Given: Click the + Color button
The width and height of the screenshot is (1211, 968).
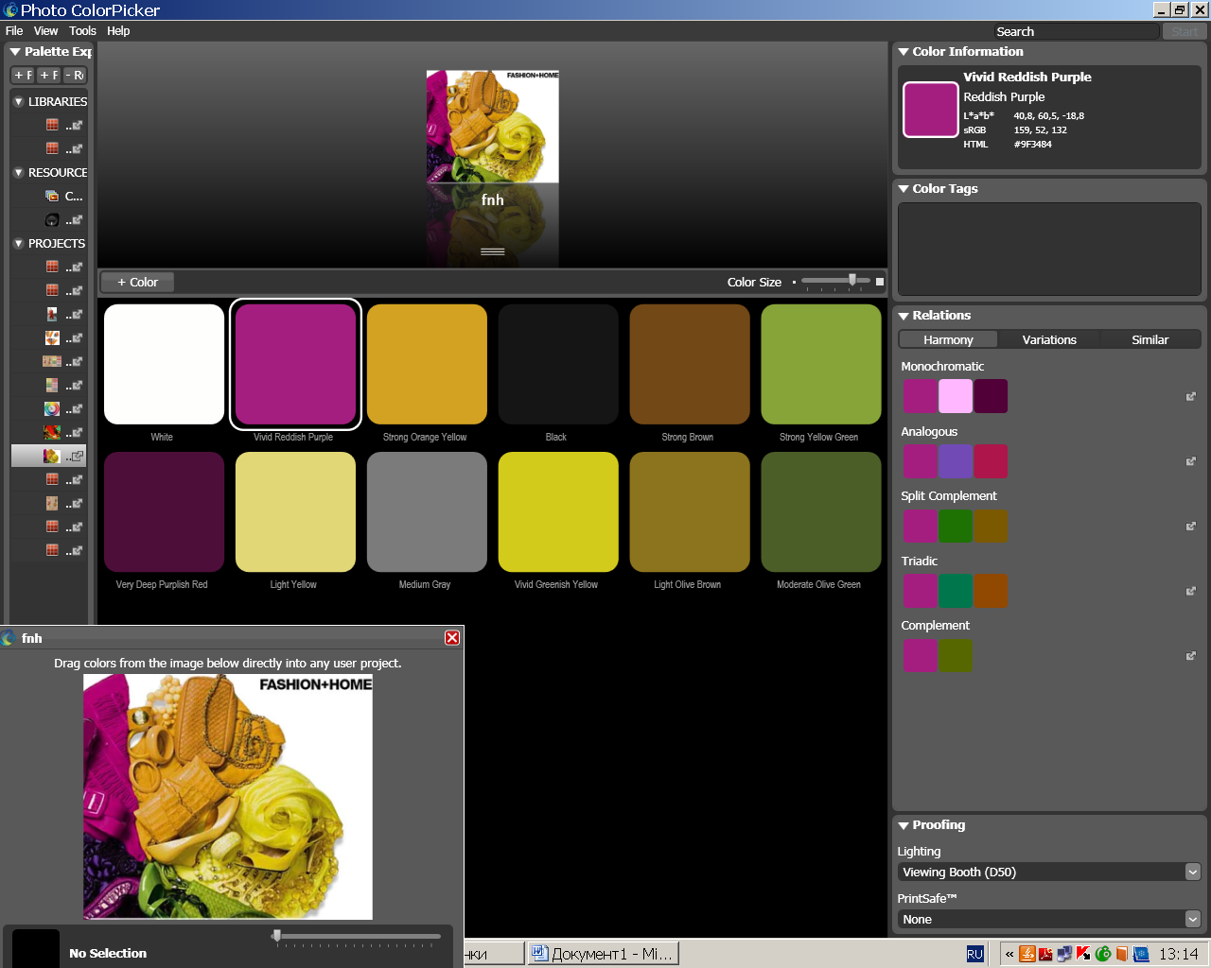Looking at the screenshot, I should [137, 282].
